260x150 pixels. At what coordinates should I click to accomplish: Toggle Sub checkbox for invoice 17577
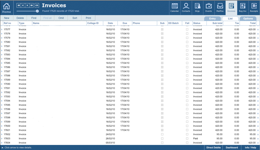point(162,30)
